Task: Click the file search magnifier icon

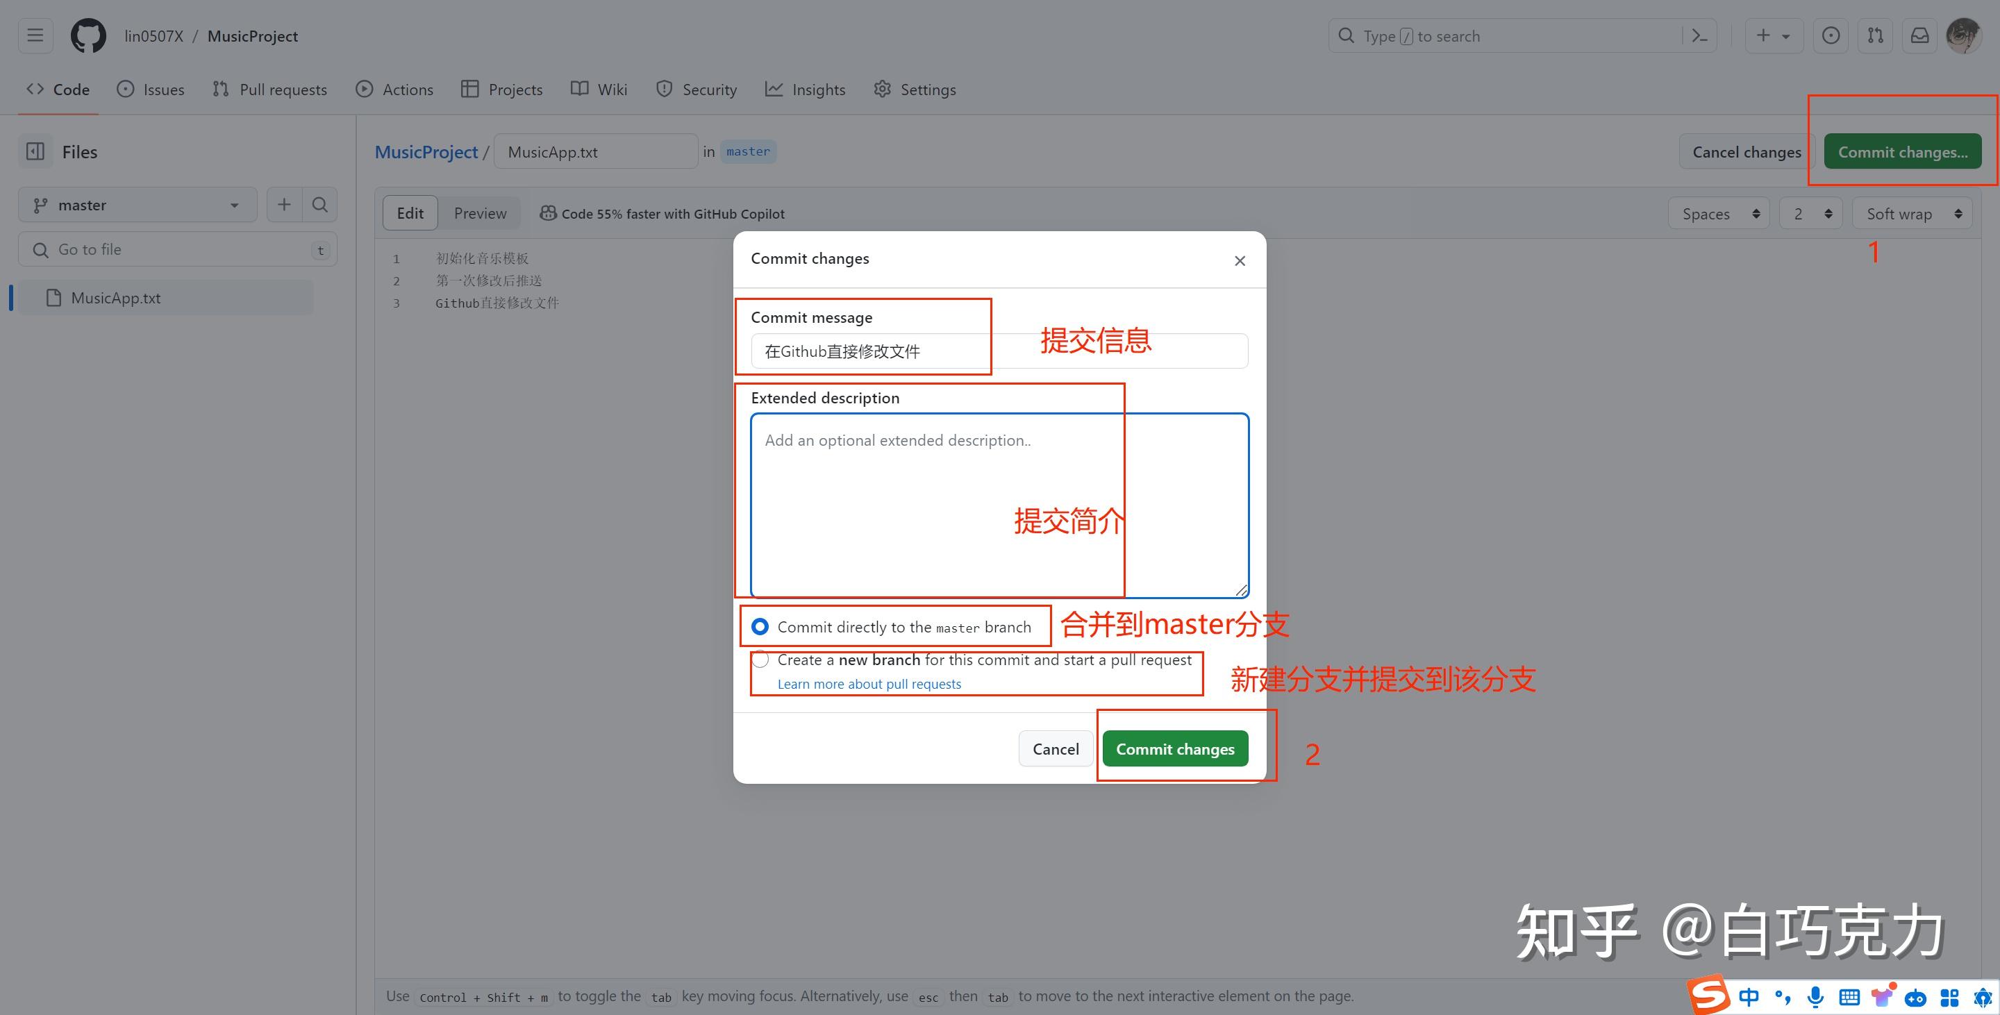Action: coord(319,205)
